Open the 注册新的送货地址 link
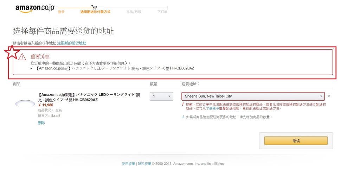The height and width of the screenshot is (174, 360). coord(72,43)
